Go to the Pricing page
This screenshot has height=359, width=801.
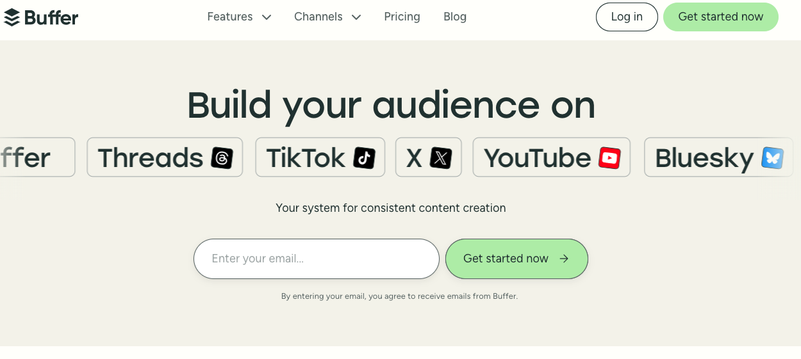(x=402, y=17)
